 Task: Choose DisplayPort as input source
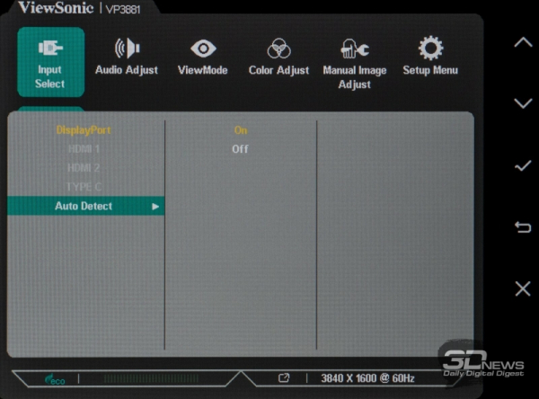[x=84, y=130]
